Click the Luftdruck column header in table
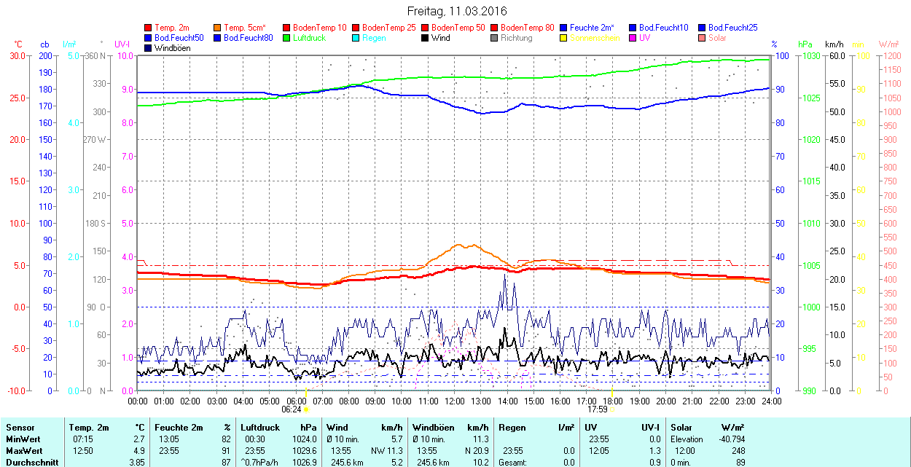This screenshot has height=467, width=911. (260, 428)
